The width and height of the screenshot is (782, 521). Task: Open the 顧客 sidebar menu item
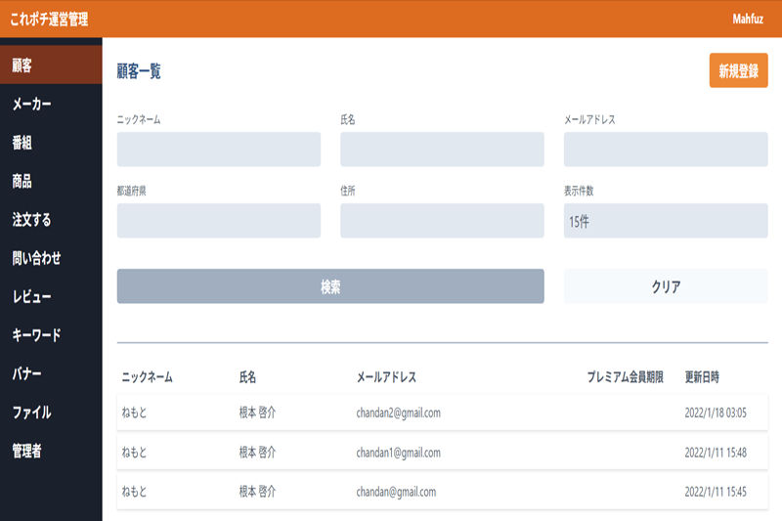click(23, 65)
